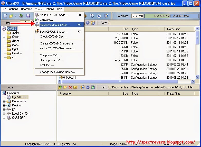Click the Open CD/DVD disc toolbar icon
This screenshot has height=147, width=201.
tap(21, 16)
